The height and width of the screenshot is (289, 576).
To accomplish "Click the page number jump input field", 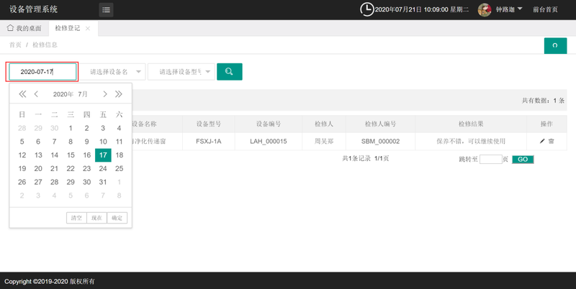I will [490, 159].
